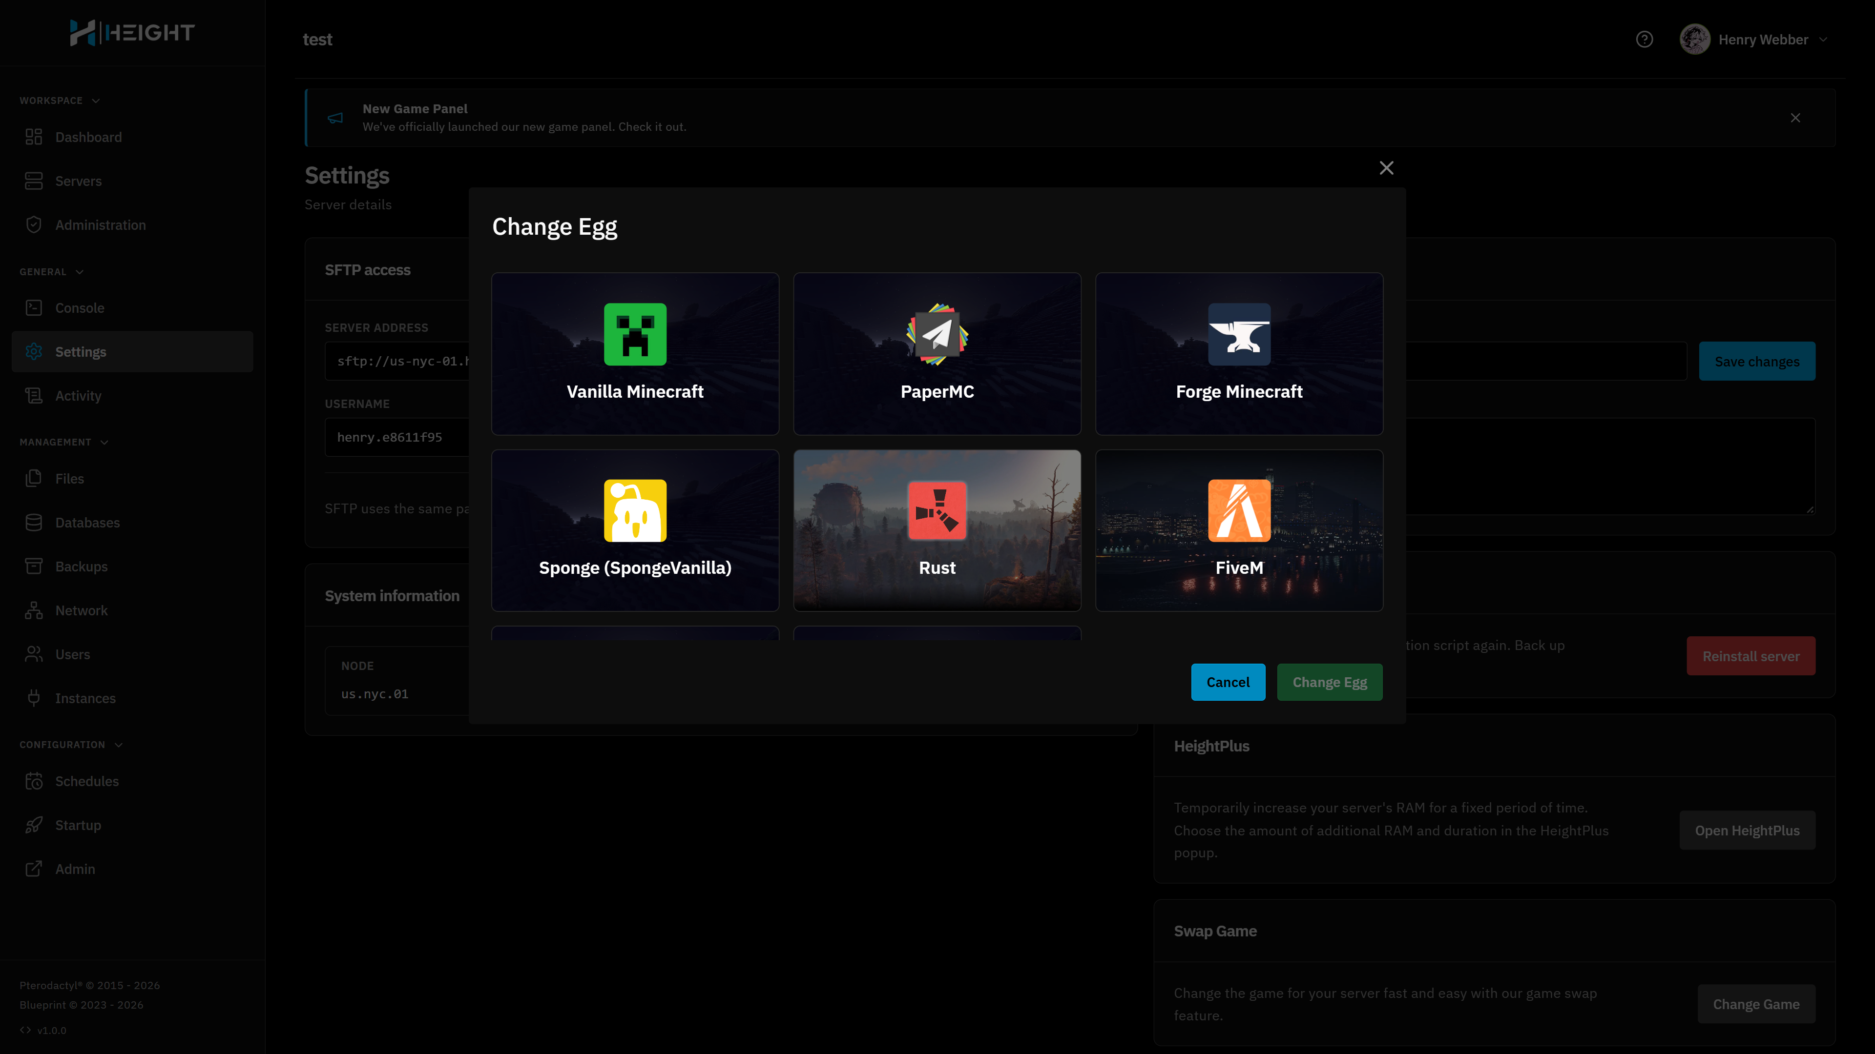Click the Databases icon in sidebar
The width and height of the screenshot is (1875, 1054).
pos(34,522)
